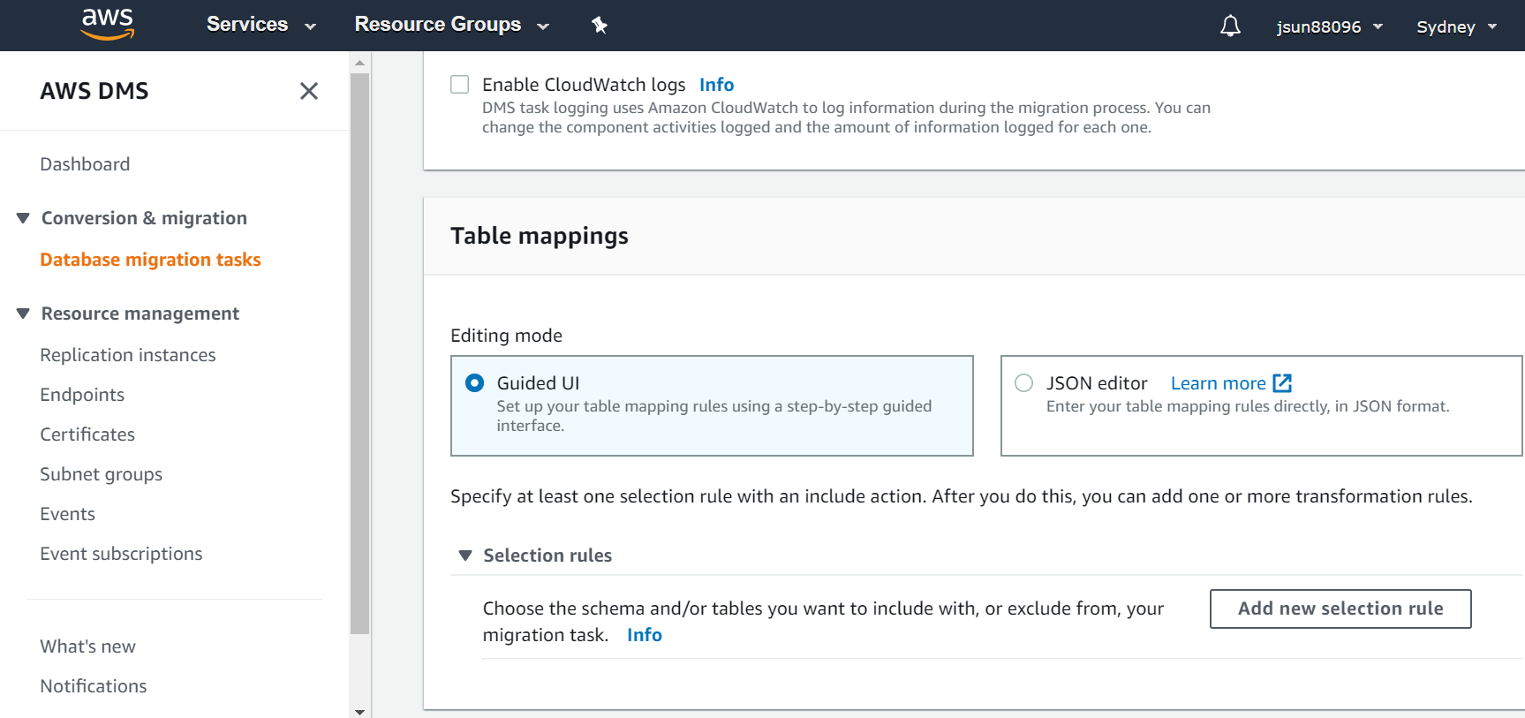The height and width of the screenshot is (718, 1525).
Task: Click the pin shortcut icon in header
Action: (x=600, y=25)
